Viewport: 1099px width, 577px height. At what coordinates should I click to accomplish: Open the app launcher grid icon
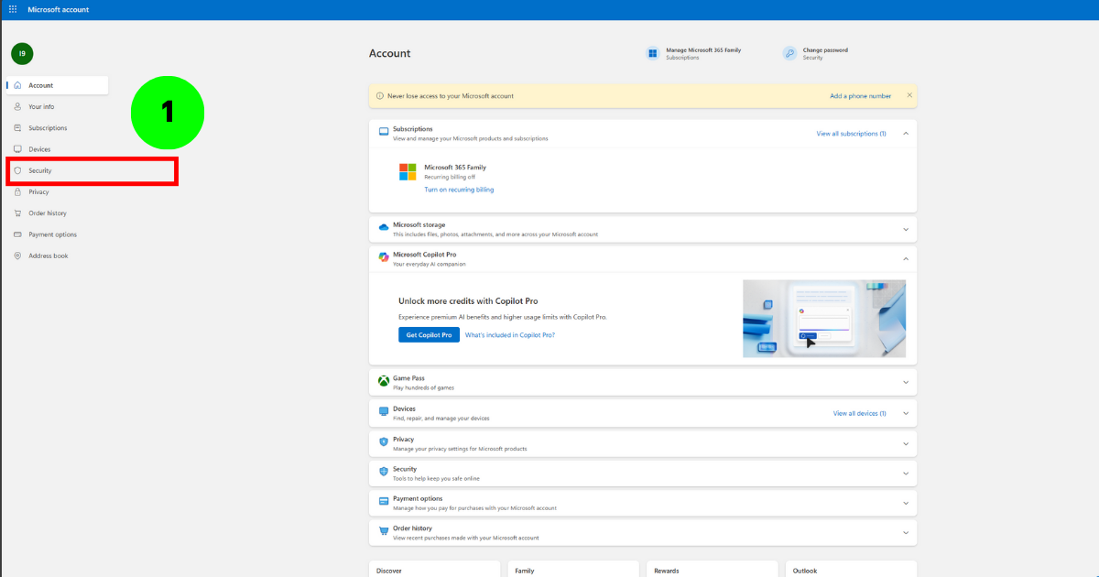[x=13, y=9]
